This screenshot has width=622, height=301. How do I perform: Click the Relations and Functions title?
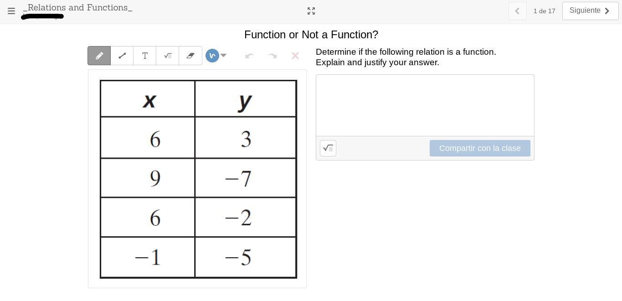pyautogui.click(x=77, y=8)
